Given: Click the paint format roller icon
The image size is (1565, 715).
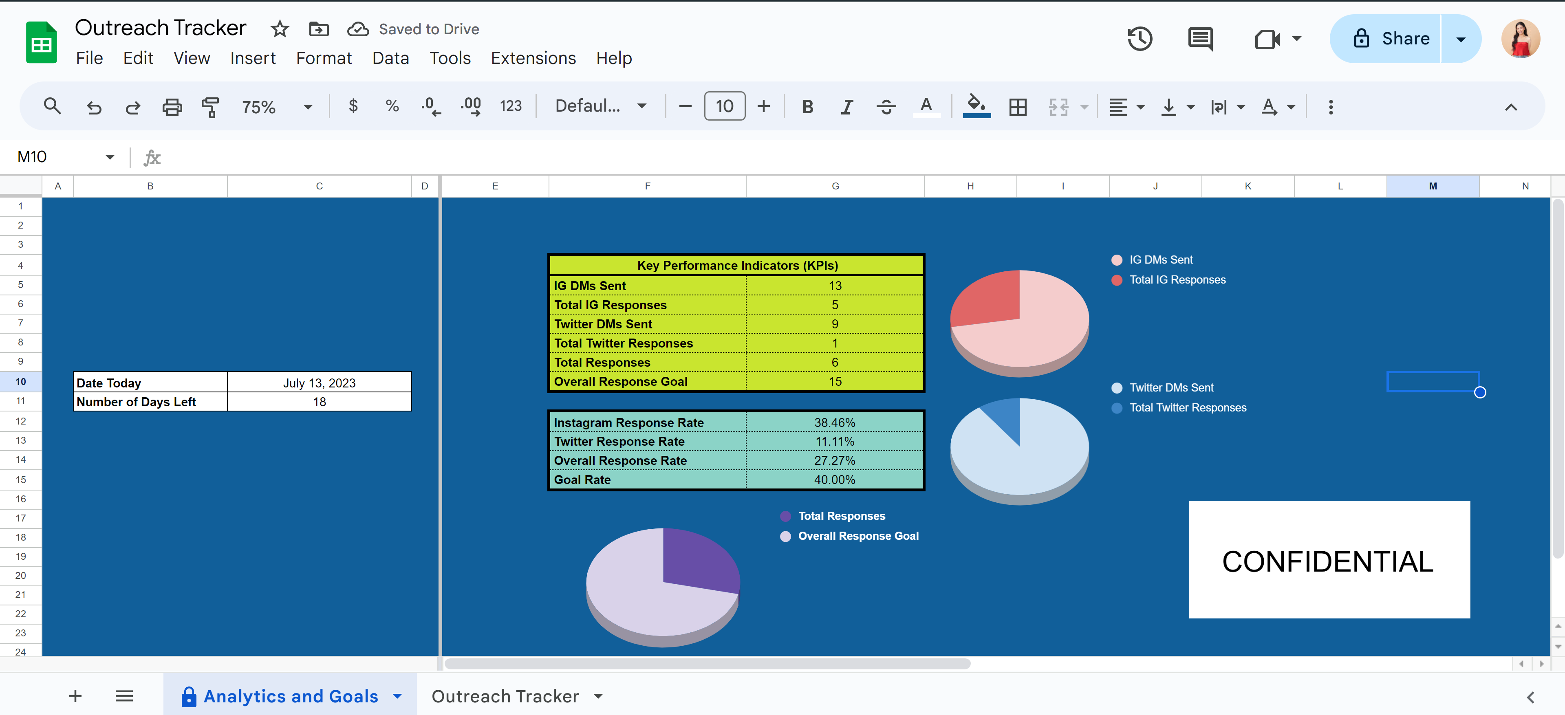Looking at the screenshot, I should pyautogui.click(x=210, y=107).
